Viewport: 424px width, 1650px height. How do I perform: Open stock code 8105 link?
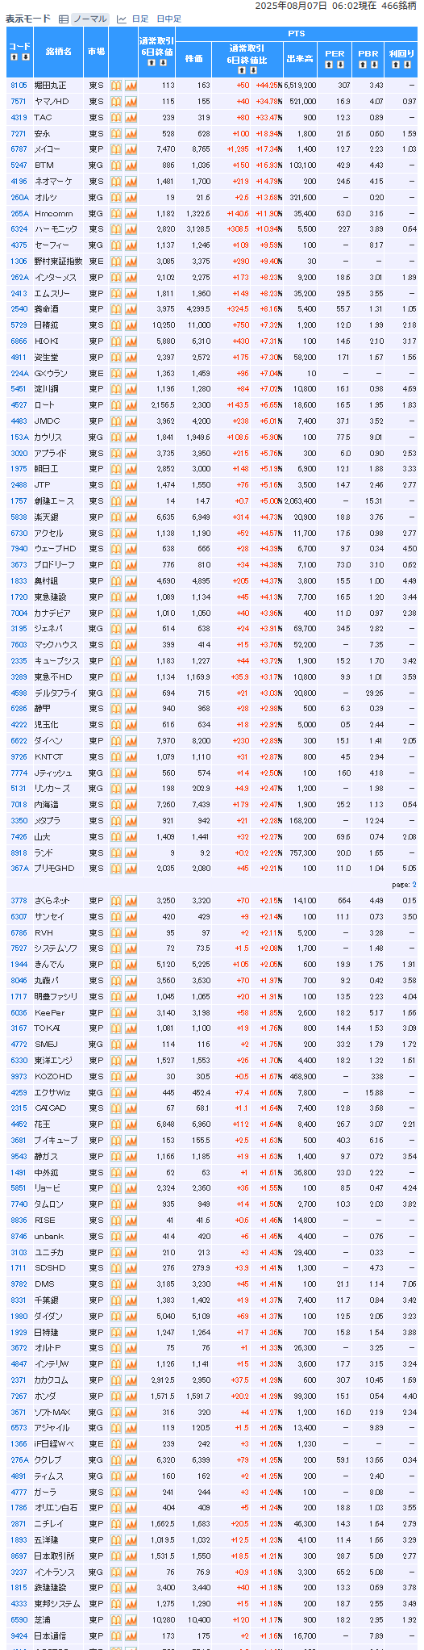click(19, 85)
